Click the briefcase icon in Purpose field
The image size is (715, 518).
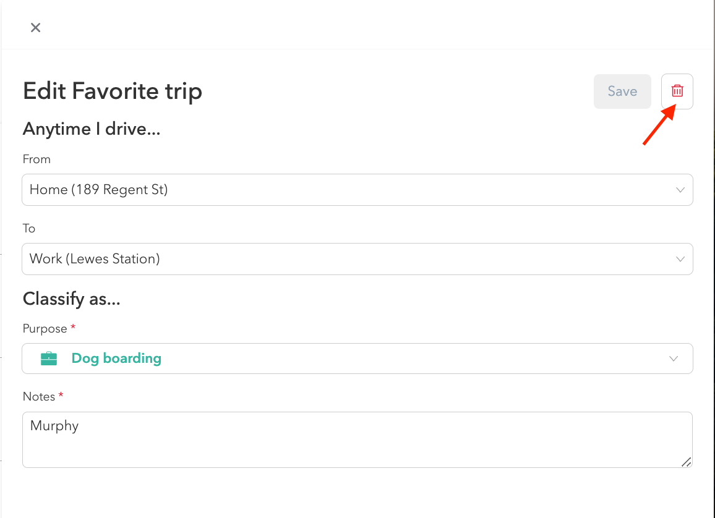pyautogui.click(x=49, y=359)
